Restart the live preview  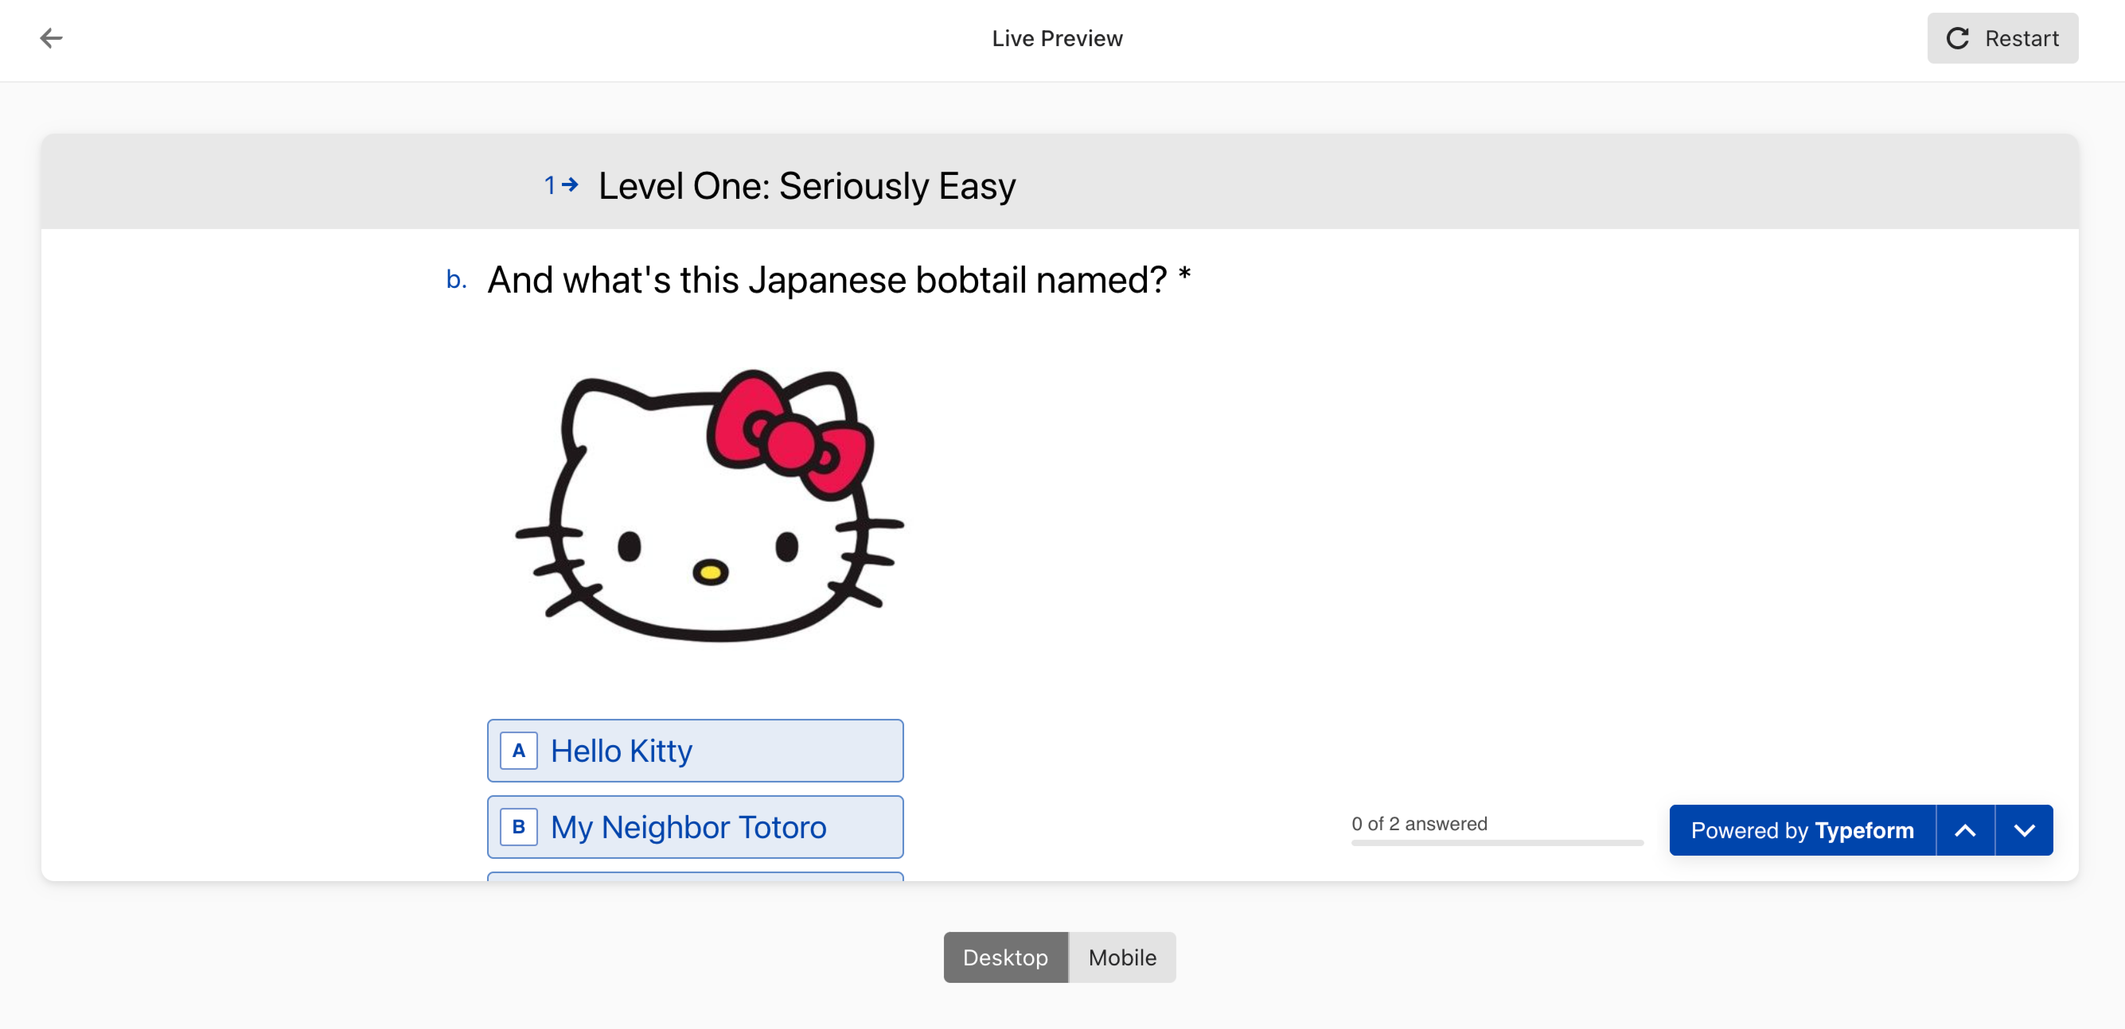tap(2002, 38)
